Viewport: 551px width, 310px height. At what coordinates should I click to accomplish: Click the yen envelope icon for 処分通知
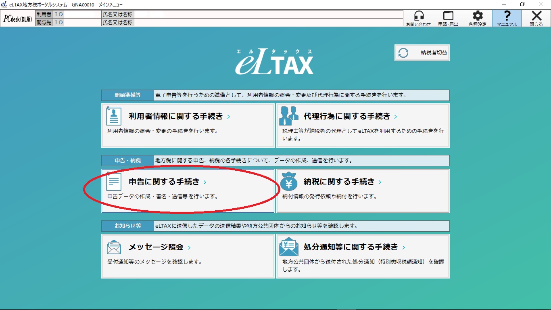(289, 247)
